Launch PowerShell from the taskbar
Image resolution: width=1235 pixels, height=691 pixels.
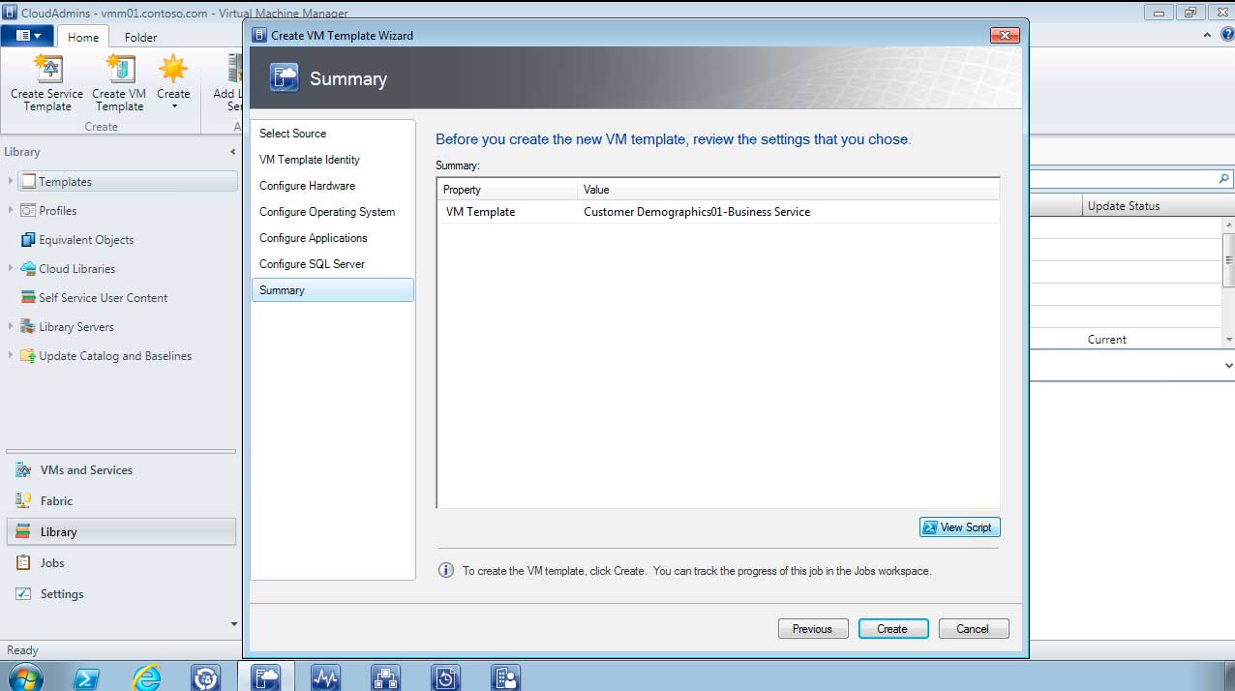click(86, 677)
